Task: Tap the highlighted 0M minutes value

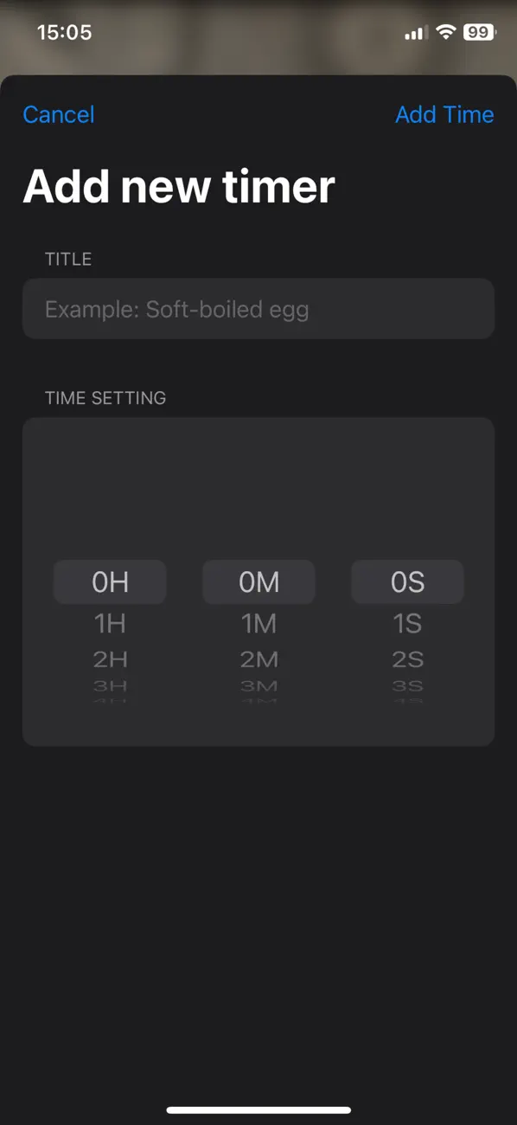Action: (x=258, y=582)
